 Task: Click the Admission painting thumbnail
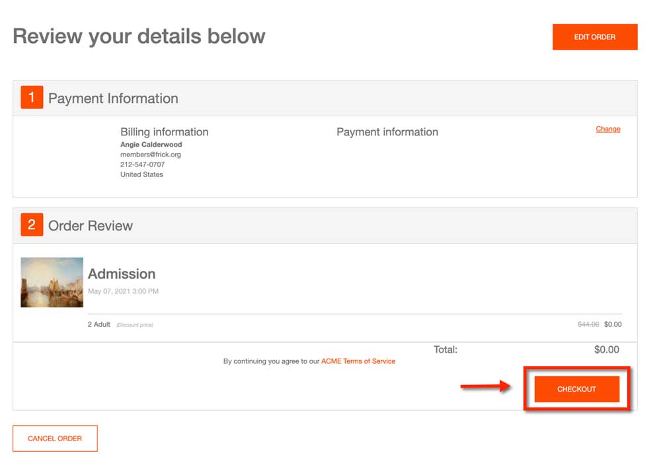click(52, 282)
